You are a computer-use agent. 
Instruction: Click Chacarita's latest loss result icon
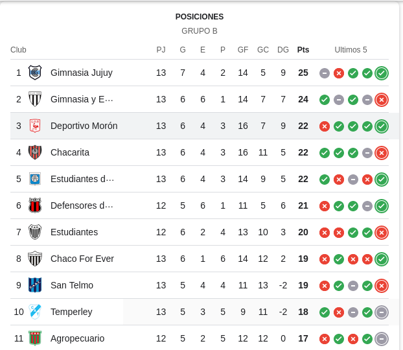point(382,153)
